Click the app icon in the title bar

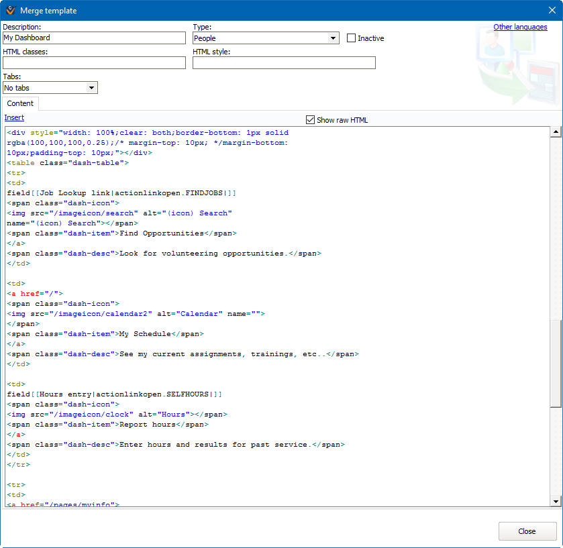[x=10, y=11]
